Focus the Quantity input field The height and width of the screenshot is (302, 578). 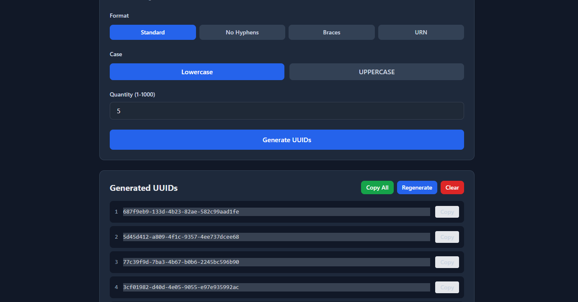tap(287, 111)
